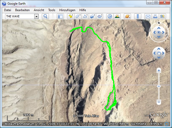Screen dimensions: 172x128
Task: Open the Ansicht menu
Action: tap(39, 10)
